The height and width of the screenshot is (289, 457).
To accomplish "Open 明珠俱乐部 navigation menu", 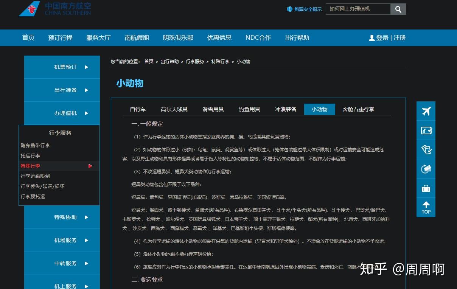I will [x=178, y=38].
